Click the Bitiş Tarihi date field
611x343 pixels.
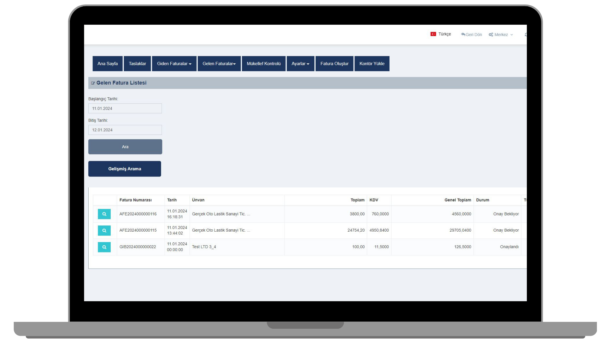(125, 130)
